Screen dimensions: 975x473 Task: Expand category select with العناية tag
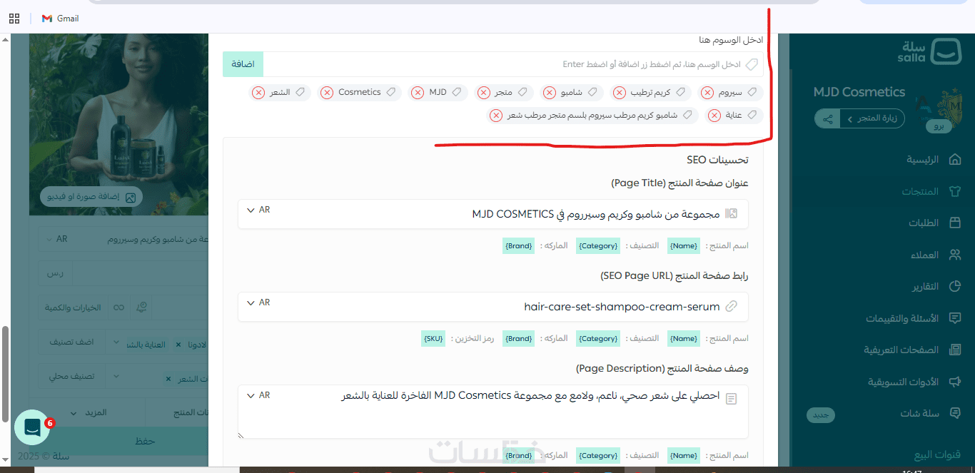pyautogui.click(x=117, y=342)
